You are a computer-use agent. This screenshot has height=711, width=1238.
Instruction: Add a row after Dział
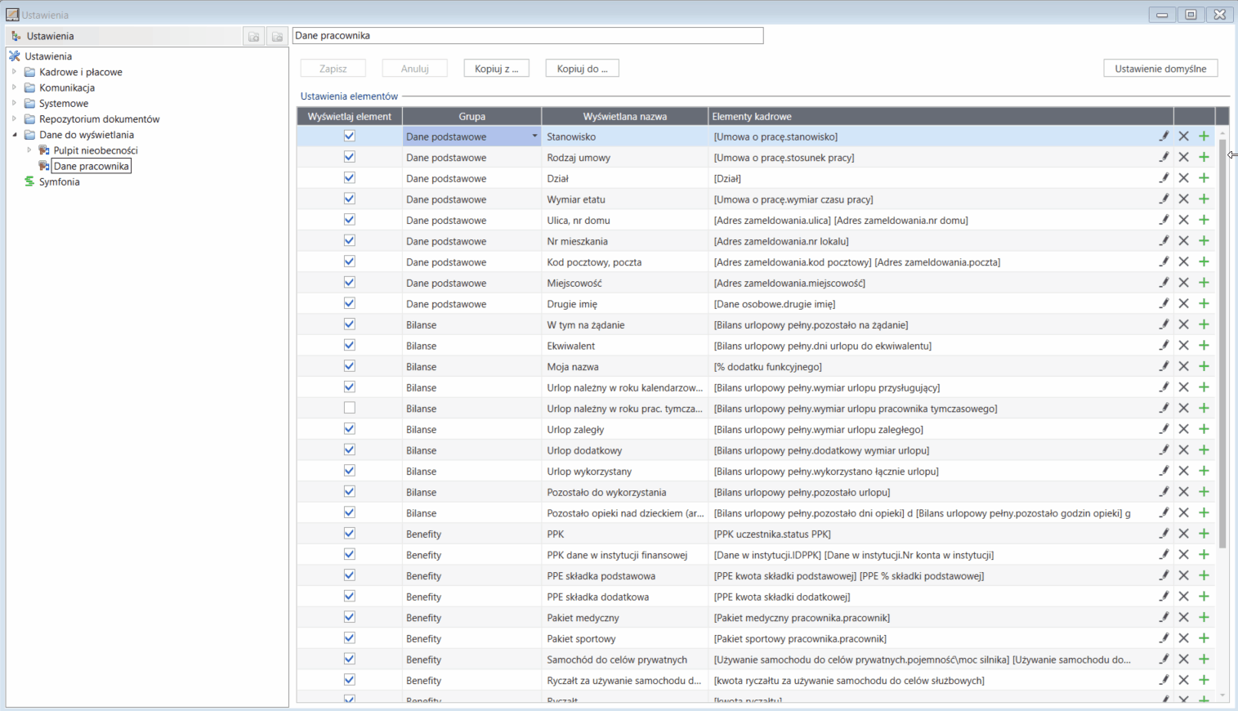point(1204,178)
